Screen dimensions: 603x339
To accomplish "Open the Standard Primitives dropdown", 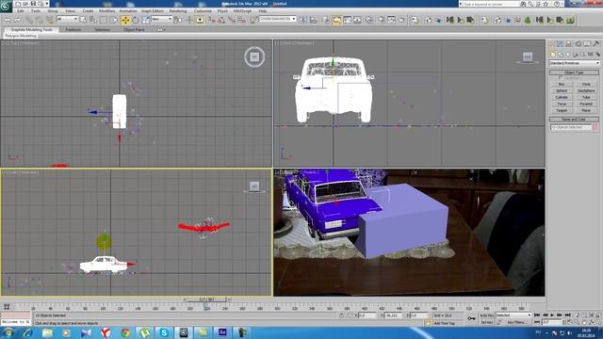I will [x=575, y=63].
